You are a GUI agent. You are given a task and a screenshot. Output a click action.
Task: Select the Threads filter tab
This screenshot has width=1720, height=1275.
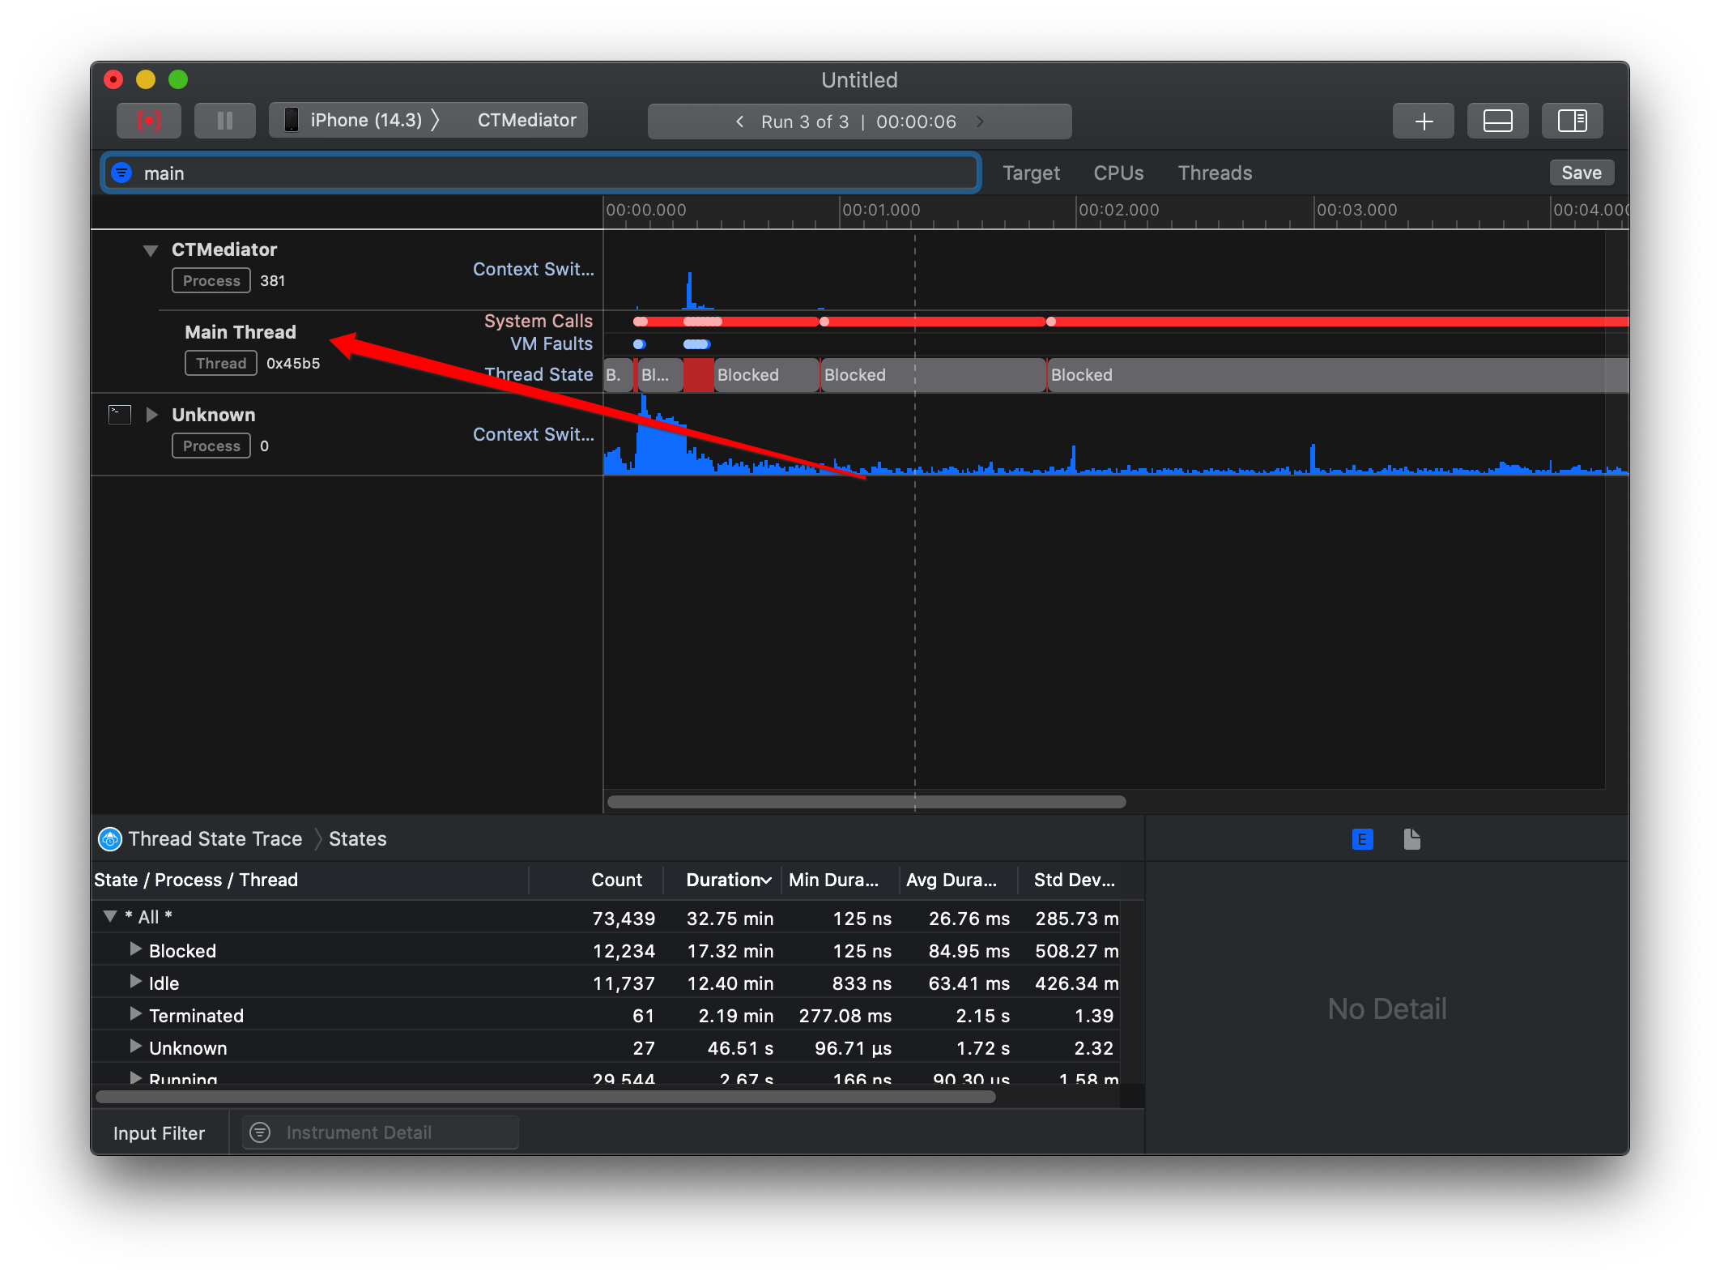tap(1215, 173)
